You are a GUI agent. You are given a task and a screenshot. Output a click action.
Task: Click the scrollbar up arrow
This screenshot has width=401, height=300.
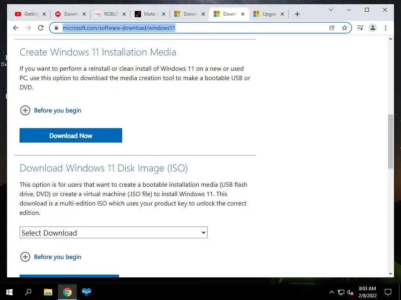390,39
